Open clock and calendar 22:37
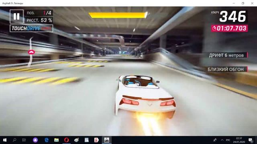The width and height of the screenshot is (257, 144). pyautogui.click(x=239, y=140)
